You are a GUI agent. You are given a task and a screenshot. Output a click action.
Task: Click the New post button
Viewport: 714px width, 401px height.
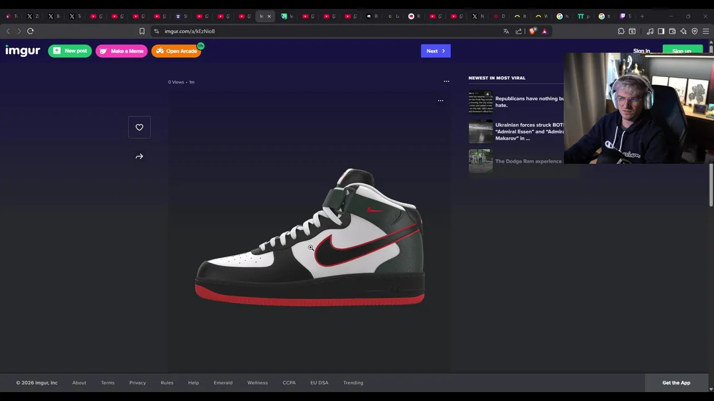click(x=70, y=51)
